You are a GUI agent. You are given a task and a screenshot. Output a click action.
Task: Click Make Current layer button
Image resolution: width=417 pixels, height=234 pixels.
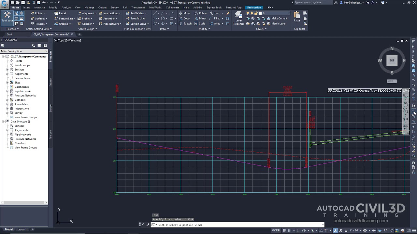coord(277,19)
